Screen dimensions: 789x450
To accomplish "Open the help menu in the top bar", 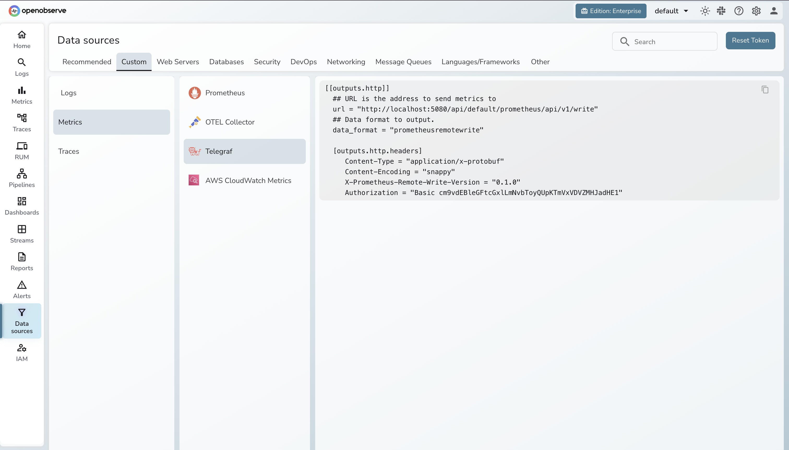I will [739, 11].
